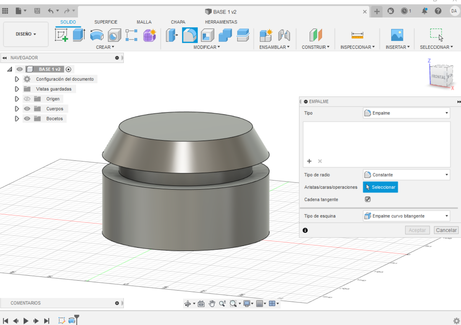This screenshot has width=461, height=325.
Task: Select the Combine tool
Action: [225, 35]
